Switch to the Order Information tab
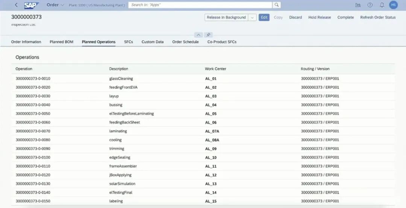 [x=26, y=42]
